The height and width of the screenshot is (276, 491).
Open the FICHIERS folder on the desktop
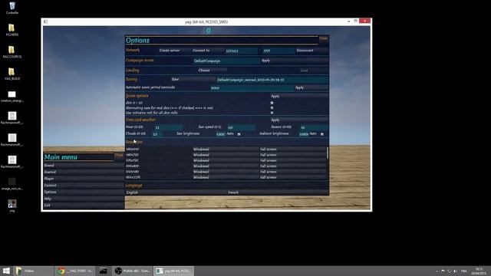(x=12, y=30)
